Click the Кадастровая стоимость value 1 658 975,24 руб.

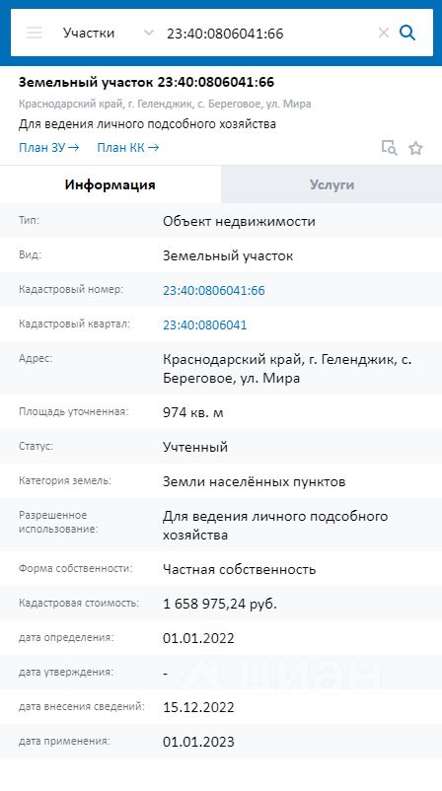point(220,604)
